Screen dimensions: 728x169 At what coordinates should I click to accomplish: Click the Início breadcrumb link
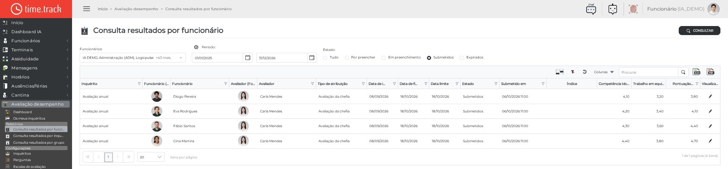click(x=103, y=9)
